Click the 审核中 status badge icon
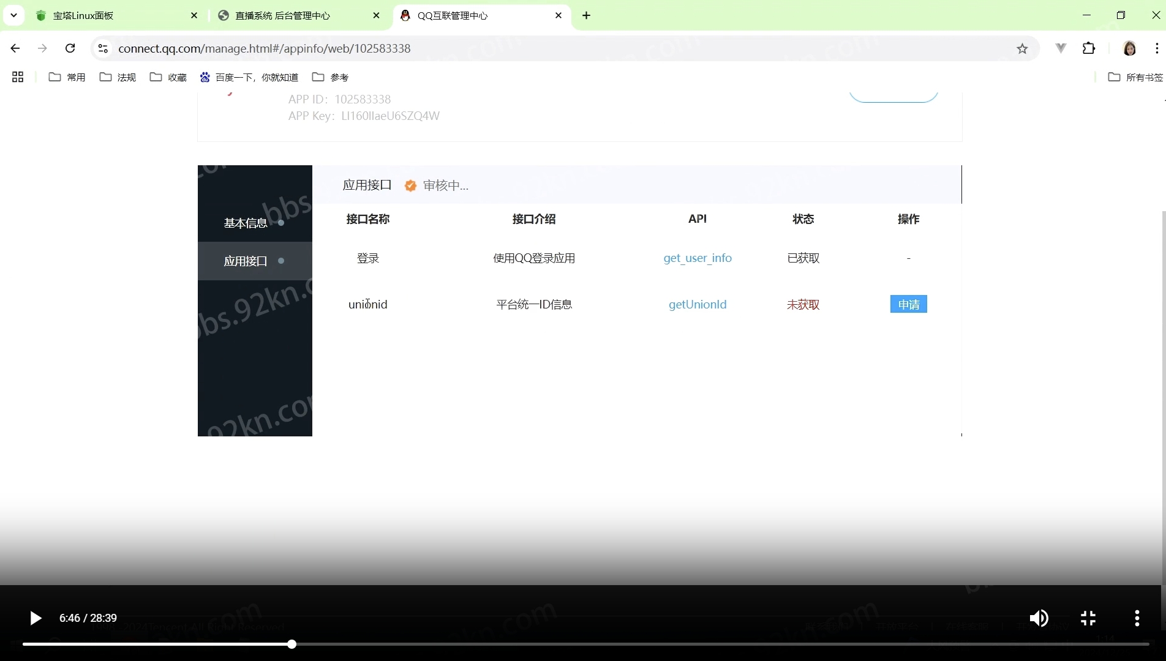This screenshot has height=661, width=1166. [x=410, y=185]
